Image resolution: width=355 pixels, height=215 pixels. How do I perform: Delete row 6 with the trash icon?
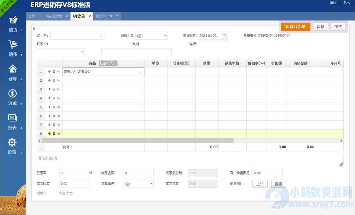54,116
